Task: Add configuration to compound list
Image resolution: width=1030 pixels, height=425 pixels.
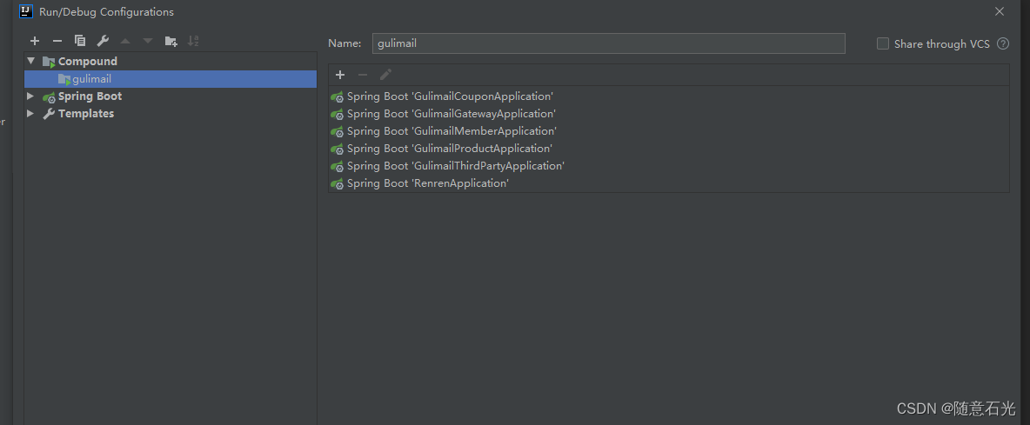Action: pos(340,75)
